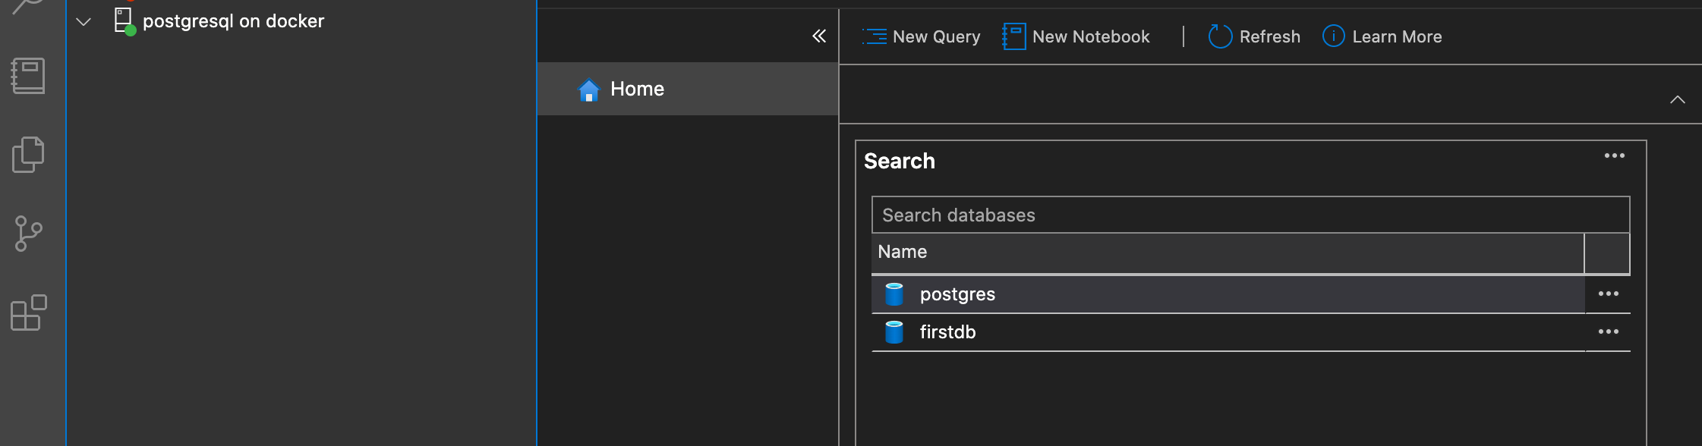
Task: Create a New Notebook from toolbar
Action: point(1076,36)
